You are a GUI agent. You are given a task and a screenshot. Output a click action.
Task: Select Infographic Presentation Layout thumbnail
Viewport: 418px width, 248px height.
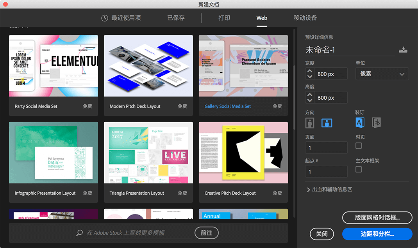click(x=54, y=153)
